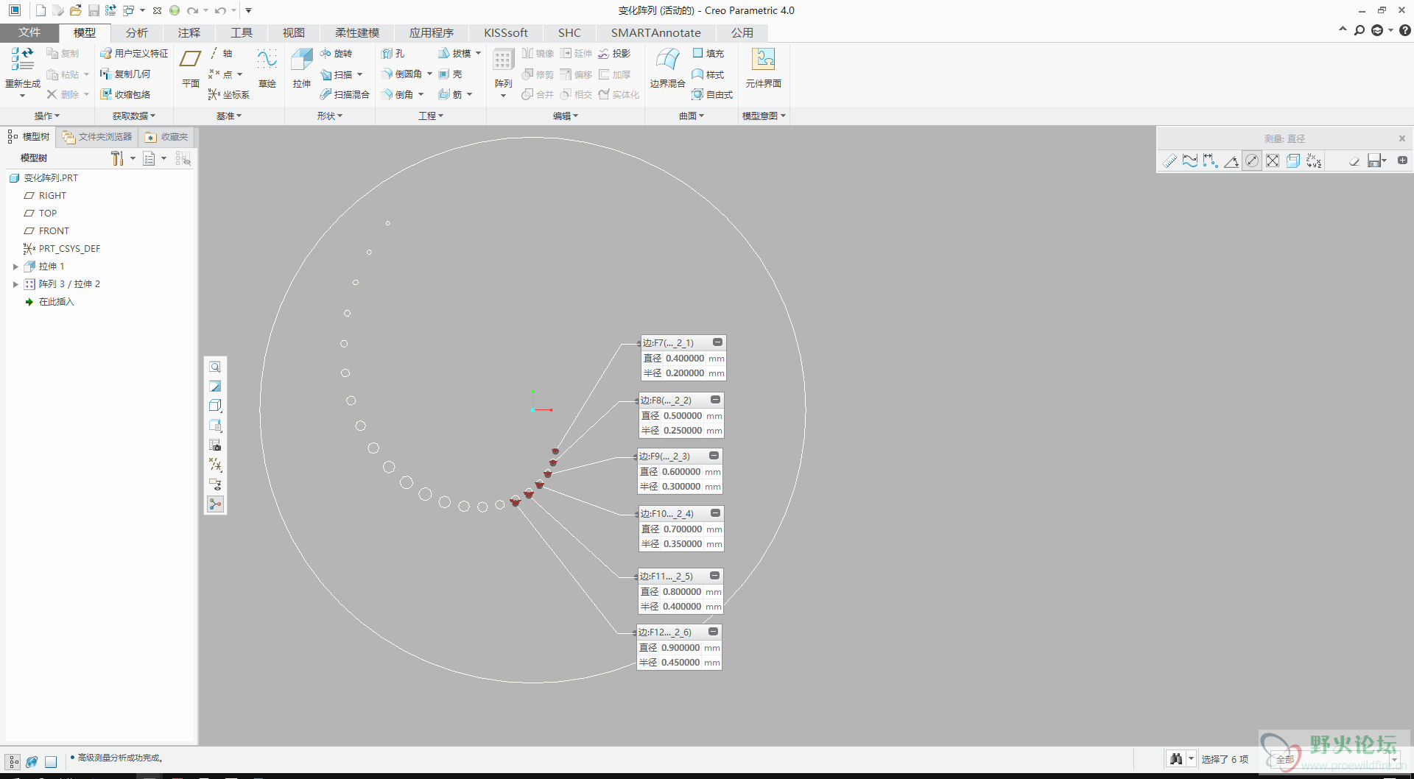Collapse the 边:F12 measurement result box

(x=713, y=632)
